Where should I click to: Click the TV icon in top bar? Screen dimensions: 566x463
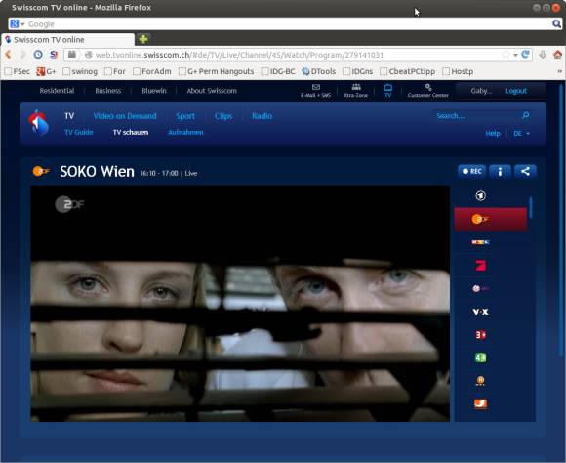coord(388,91)
